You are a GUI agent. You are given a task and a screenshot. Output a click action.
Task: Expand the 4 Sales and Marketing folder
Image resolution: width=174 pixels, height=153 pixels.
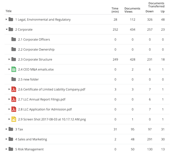tap(6, 139)
